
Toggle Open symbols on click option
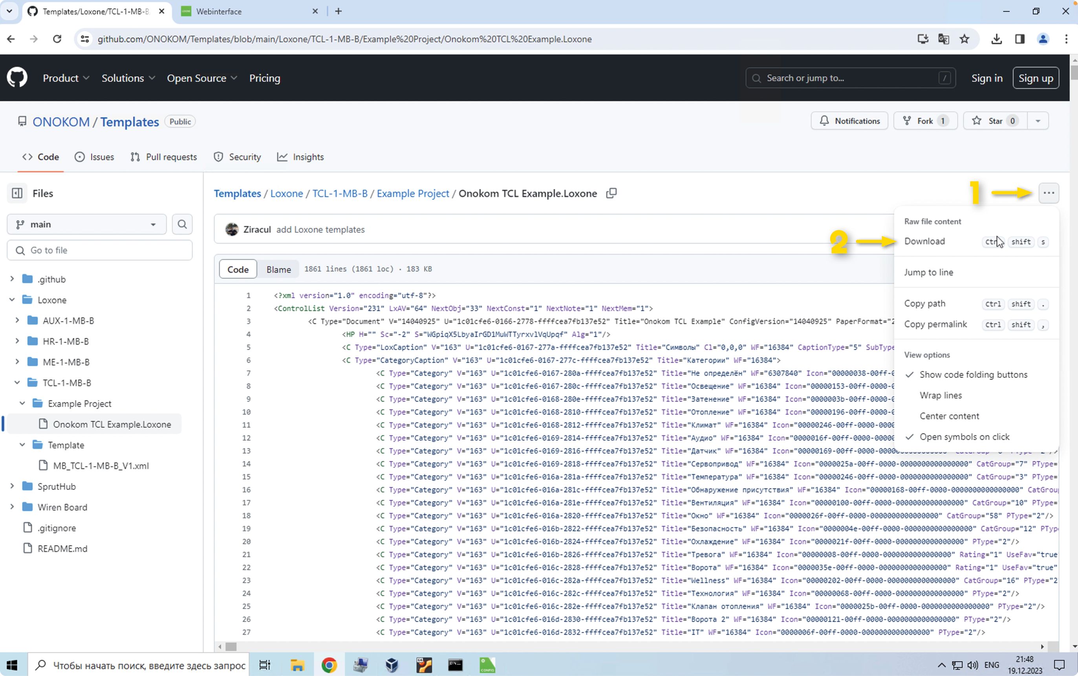964,437
